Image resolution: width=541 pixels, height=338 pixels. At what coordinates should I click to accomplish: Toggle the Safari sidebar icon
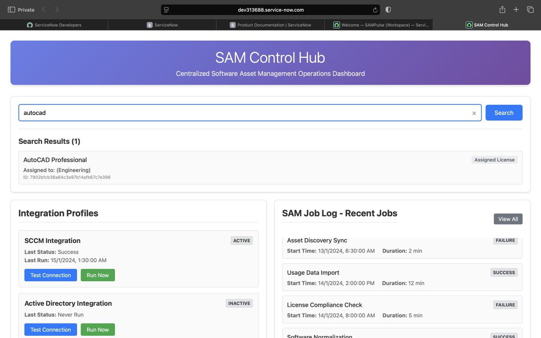12,9
